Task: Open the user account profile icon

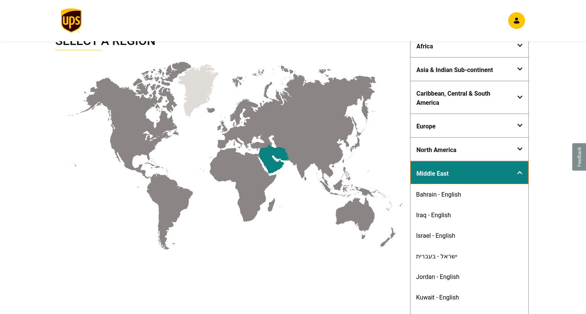Action: (x=516, y=21)
